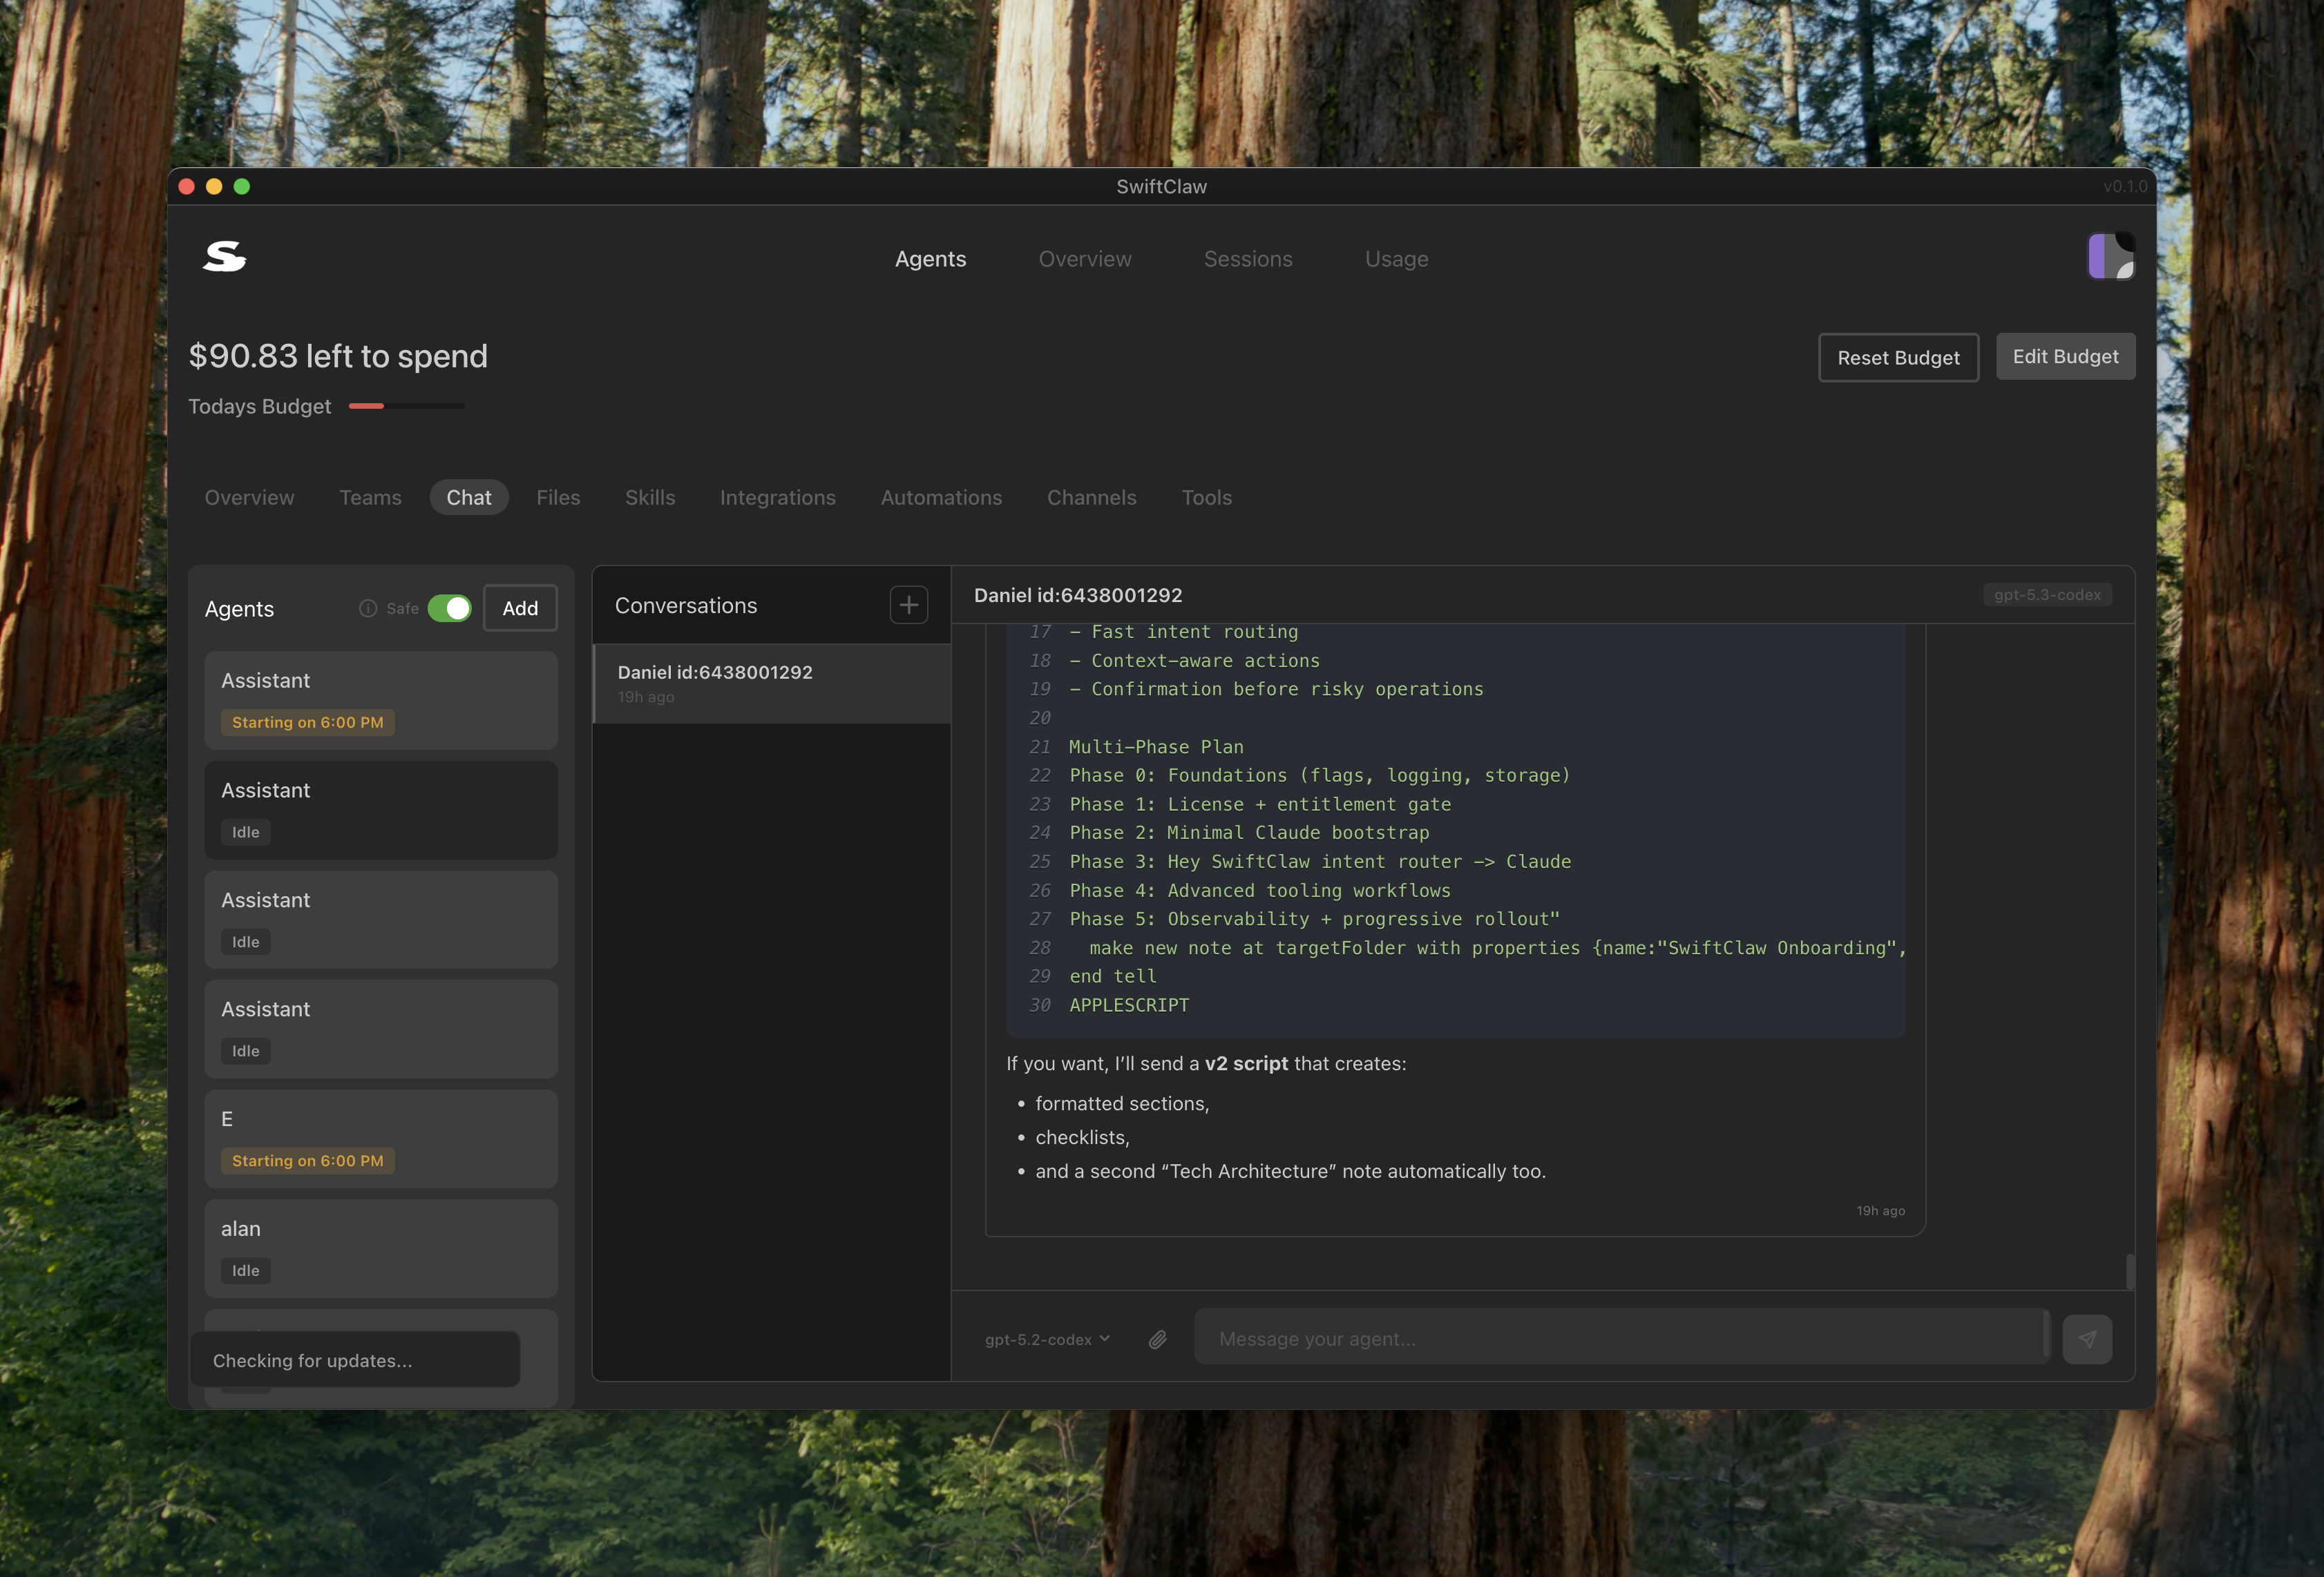
Task: Start a new conversation with plus icon
Action: [x=908, y=605]
